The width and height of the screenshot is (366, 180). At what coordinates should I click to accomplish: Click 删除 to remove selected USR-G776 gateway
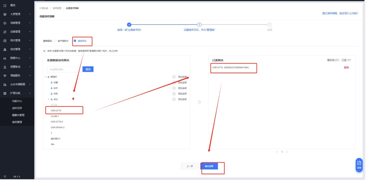pyautogui.click(x=346, y=67)
